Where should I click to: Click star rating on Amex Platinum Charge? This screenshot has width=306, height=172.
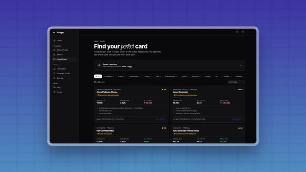164,89
